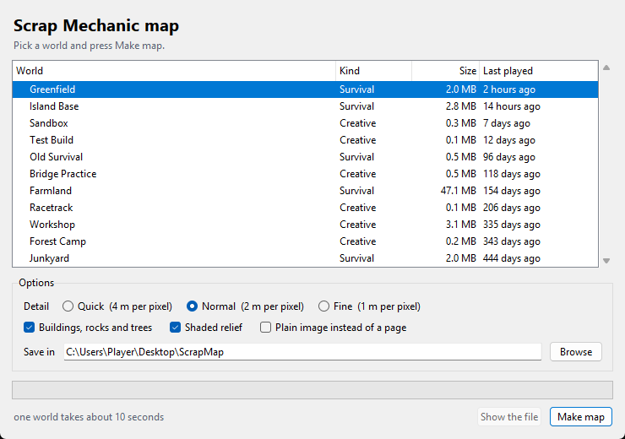
Task: Click the 0.3 MB size cell
Action: [461, 123]
